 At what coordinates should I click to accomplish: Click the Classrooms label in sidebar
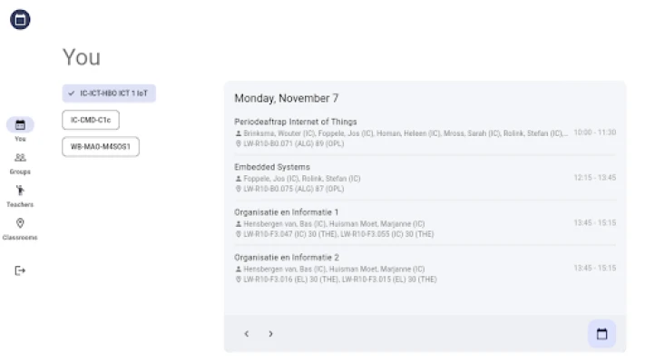click(20, 238)
